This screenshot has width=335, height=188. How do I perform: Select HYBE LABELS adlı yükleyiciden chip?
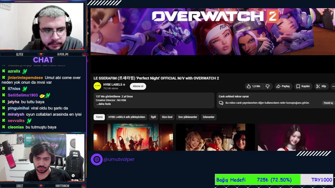127,117
